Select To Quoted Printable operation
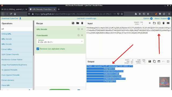172x97 pixels. (17, 70)
